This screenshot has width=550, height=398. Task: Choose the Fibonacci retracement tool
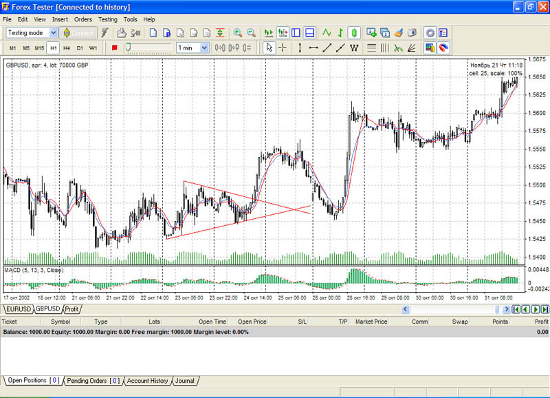pos(371,48)
